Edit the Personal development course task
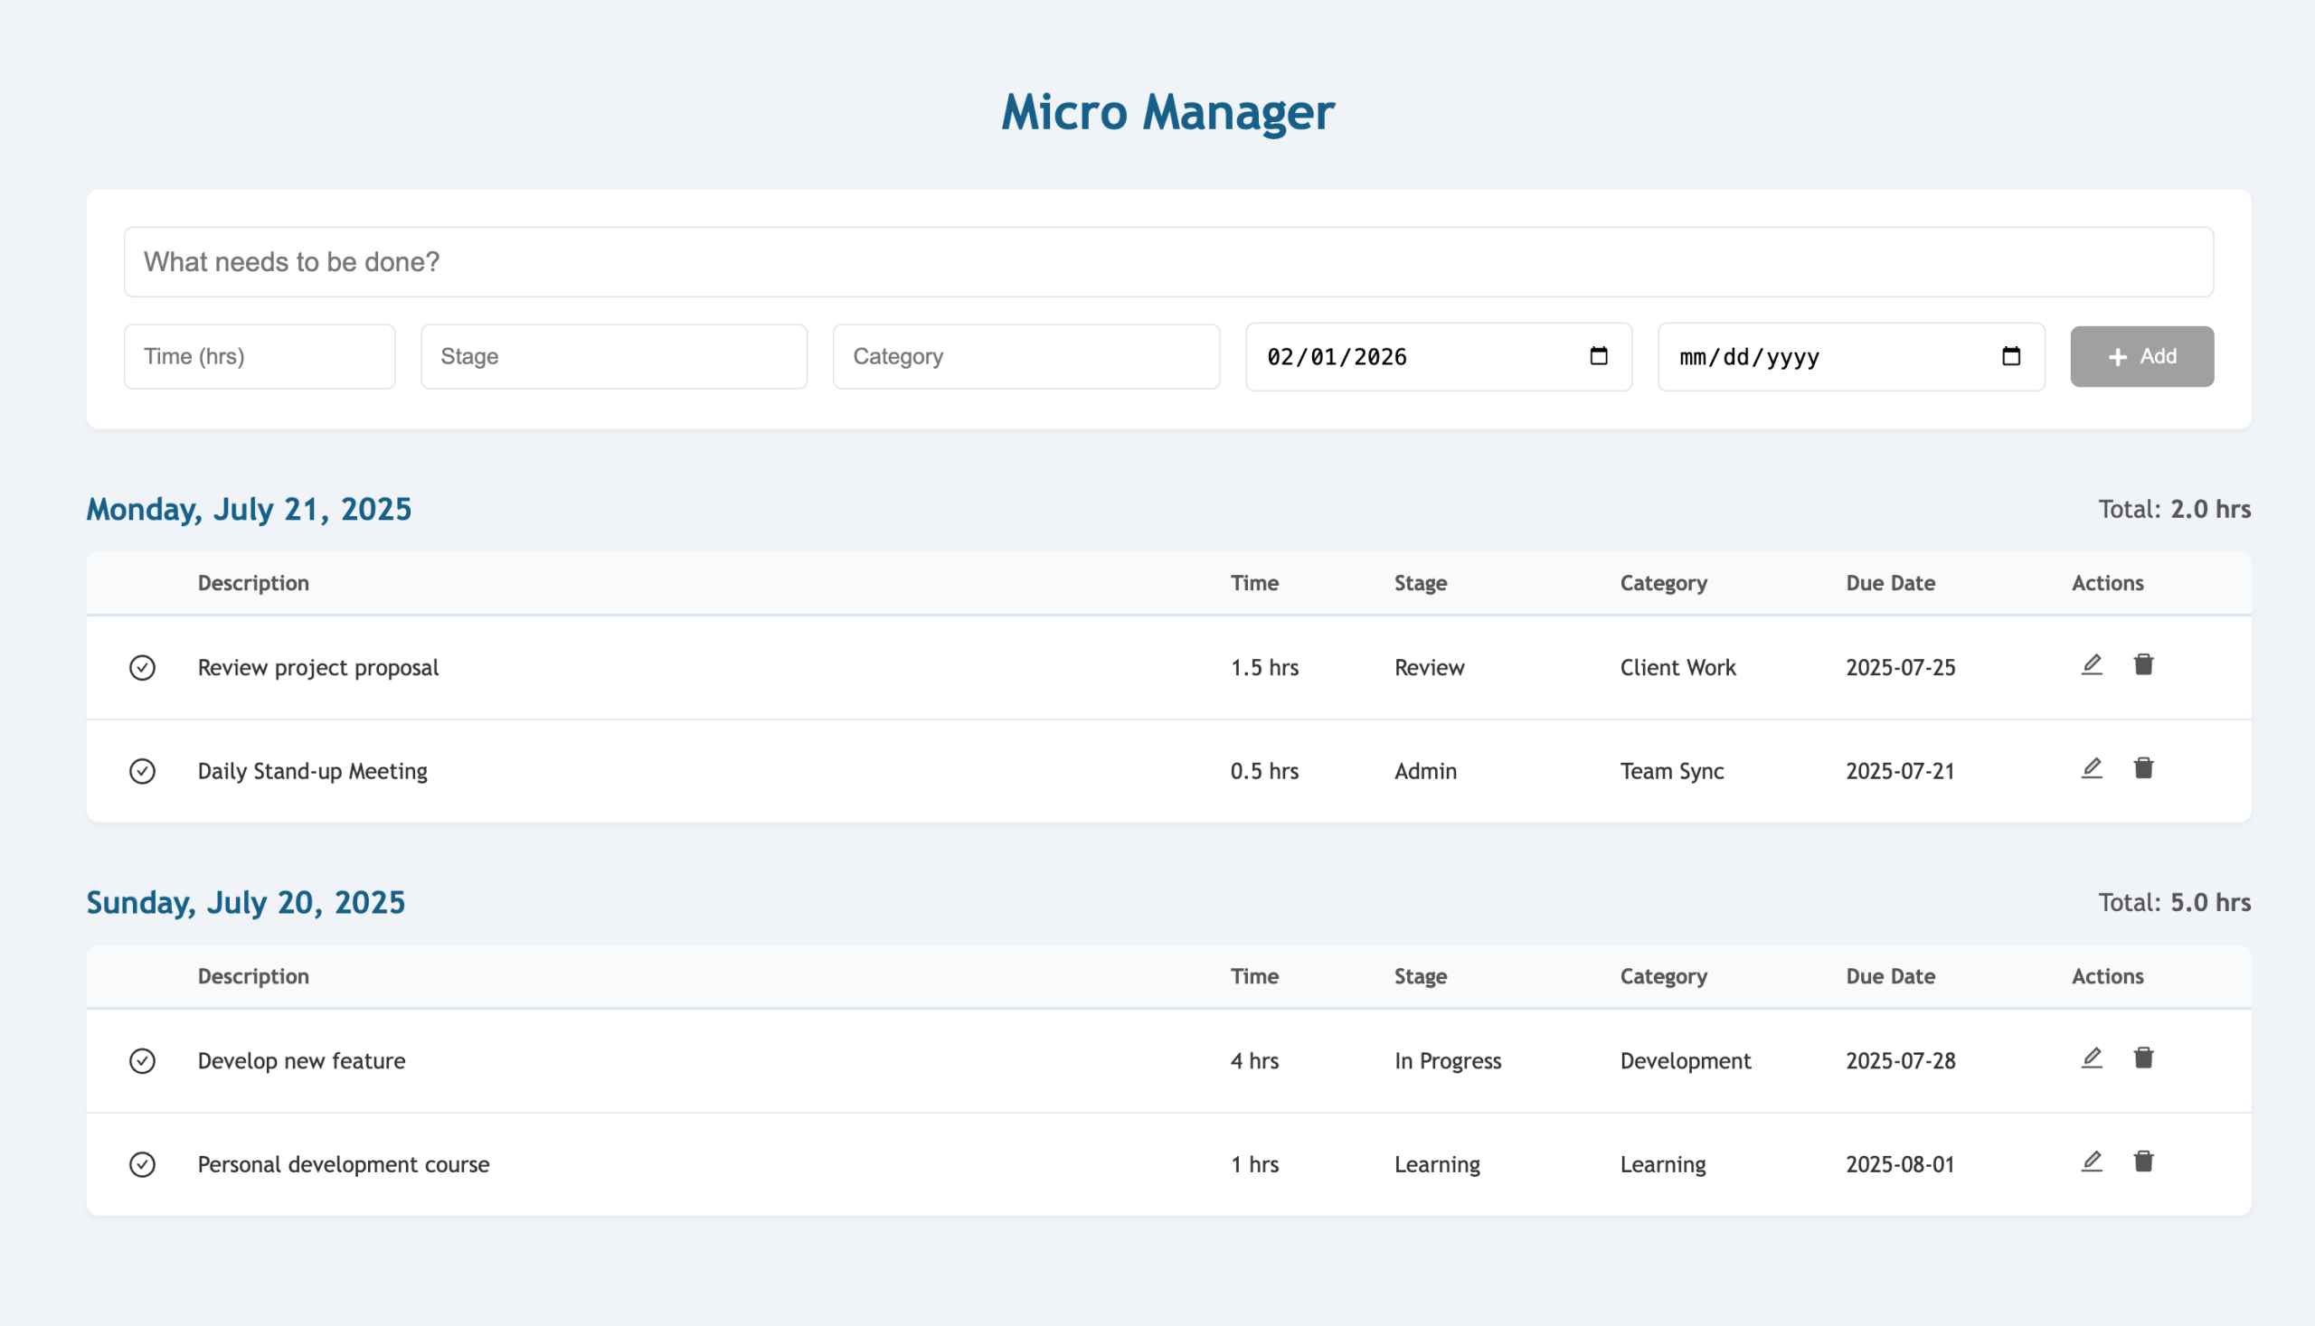Image resolution: width=2315 pixels, height=1326 pixels. 2092,1162
